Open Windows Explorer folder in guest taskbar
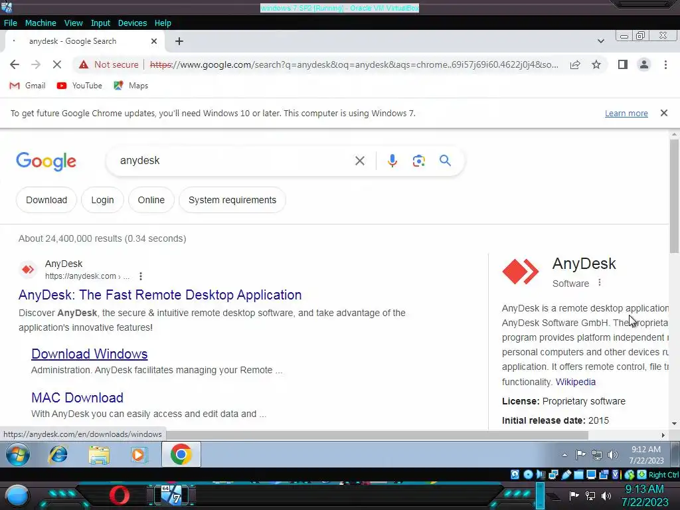680x510 pixels. [x=99, y=455]
